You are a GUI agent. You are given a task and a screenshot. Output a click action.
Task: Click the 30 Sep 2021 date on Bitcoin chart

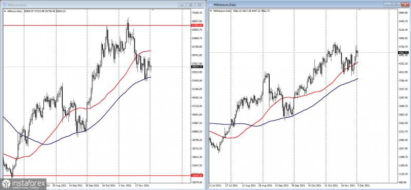point(93,185)
